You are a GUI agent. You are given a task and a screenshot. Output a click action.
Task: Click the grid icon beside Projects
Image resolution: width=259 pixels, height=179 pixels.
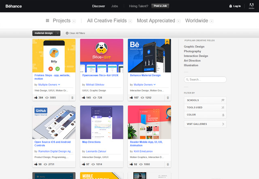pyautogui.click(x=47, y=21)
